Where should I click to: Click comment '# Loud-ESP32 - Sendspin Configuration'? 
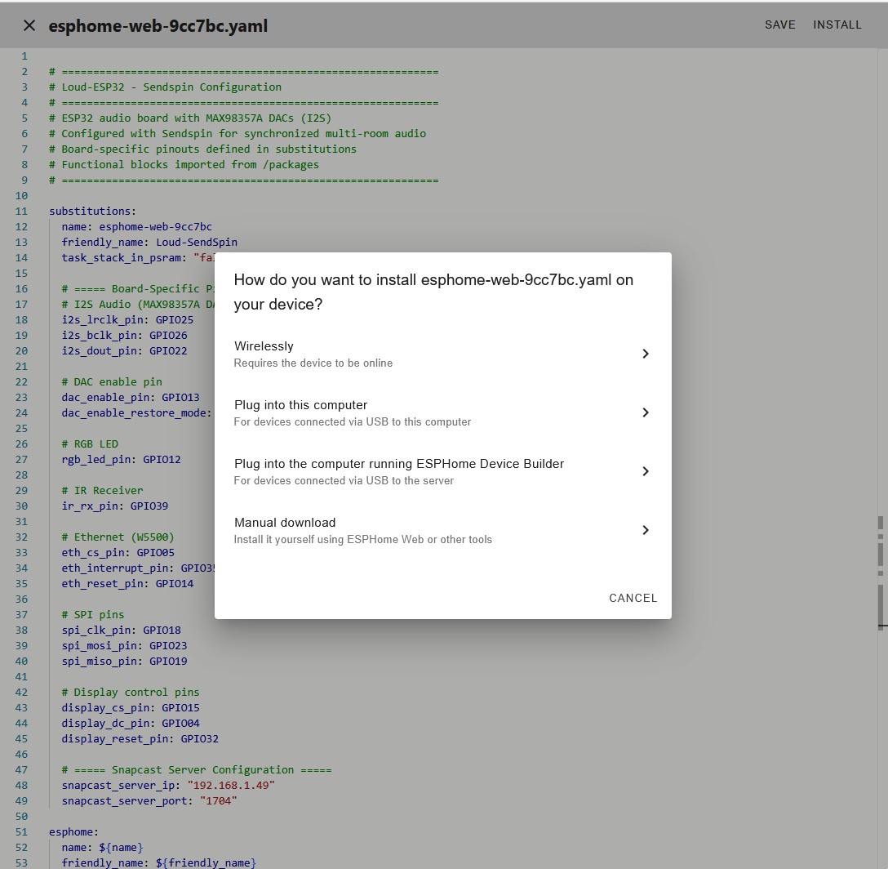(x=166, y=87)
